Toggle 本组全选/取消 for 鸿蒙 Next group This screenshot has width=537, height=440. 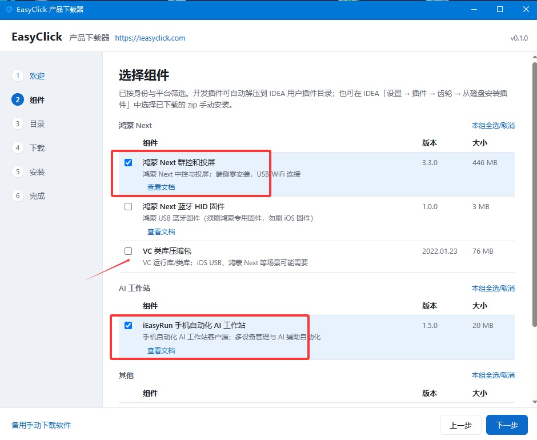point(493,125)
